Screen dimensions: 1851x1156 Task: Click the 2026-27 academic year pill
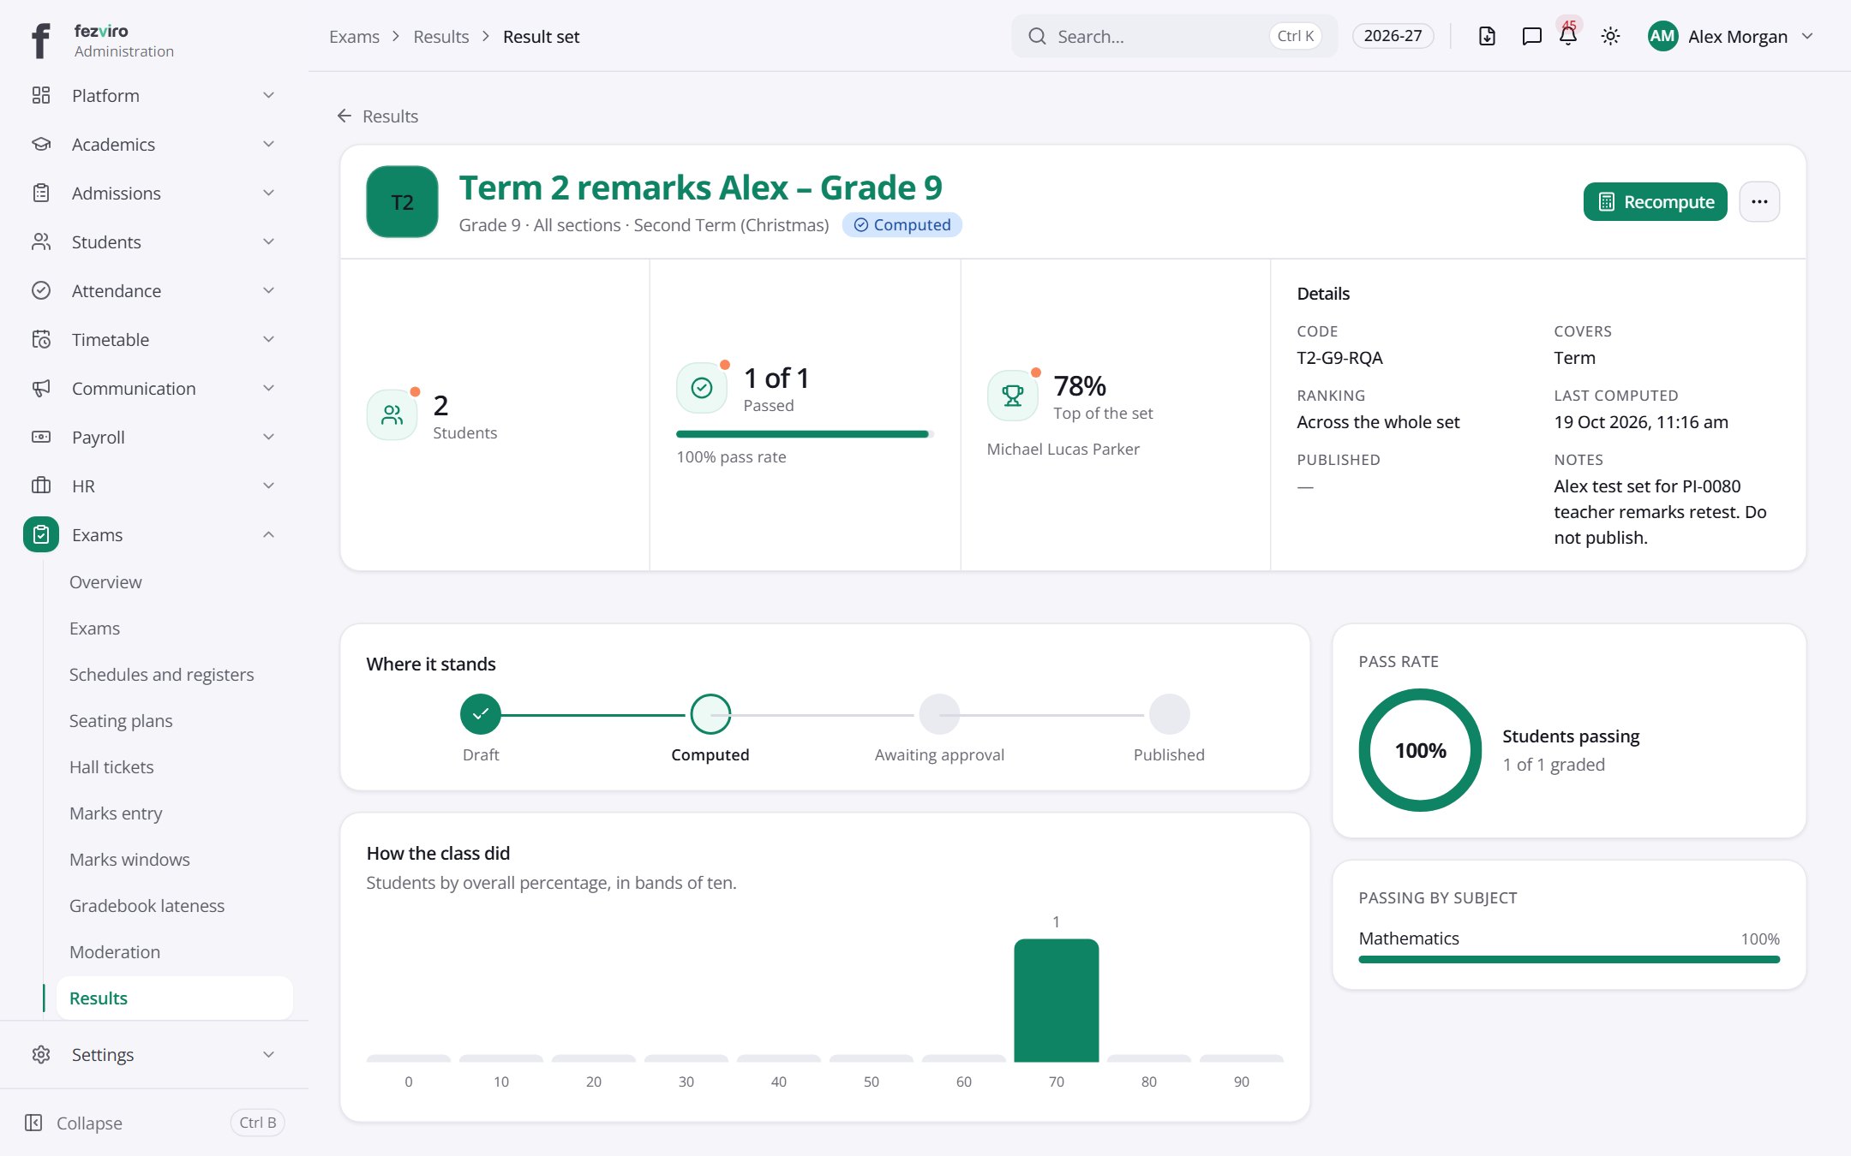(1393, 36)
